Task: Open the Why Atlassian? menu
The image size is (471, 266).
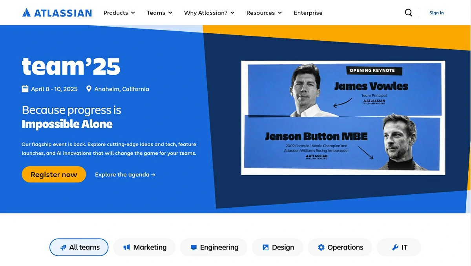Action: pos(209,13)
